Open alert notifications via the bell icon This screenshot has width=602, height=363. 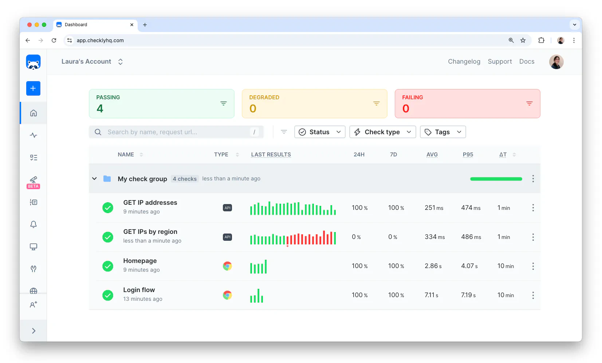tap(33, 224)
